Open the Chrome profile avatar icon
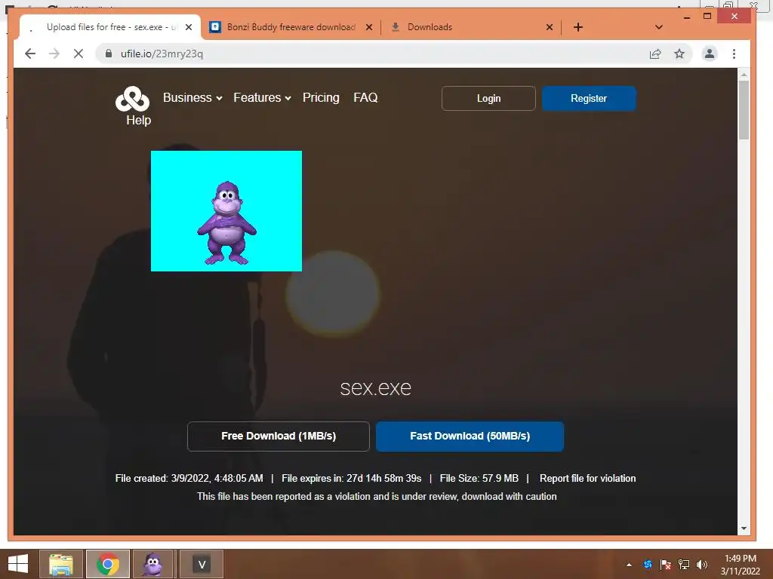Screen dimensions: 773x579 pos(710,54)
